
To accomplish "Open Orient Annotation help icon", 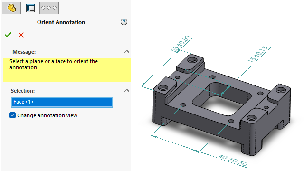I will (x=124, y=22).
